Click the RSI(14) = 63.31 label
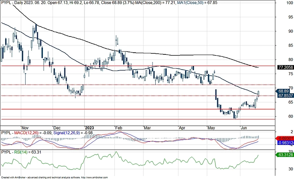 click(x=28, y=152)
